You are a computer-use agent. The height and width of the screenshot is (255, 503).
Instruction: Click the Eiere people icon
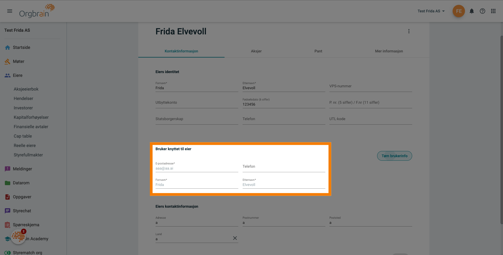click(8, 76)
